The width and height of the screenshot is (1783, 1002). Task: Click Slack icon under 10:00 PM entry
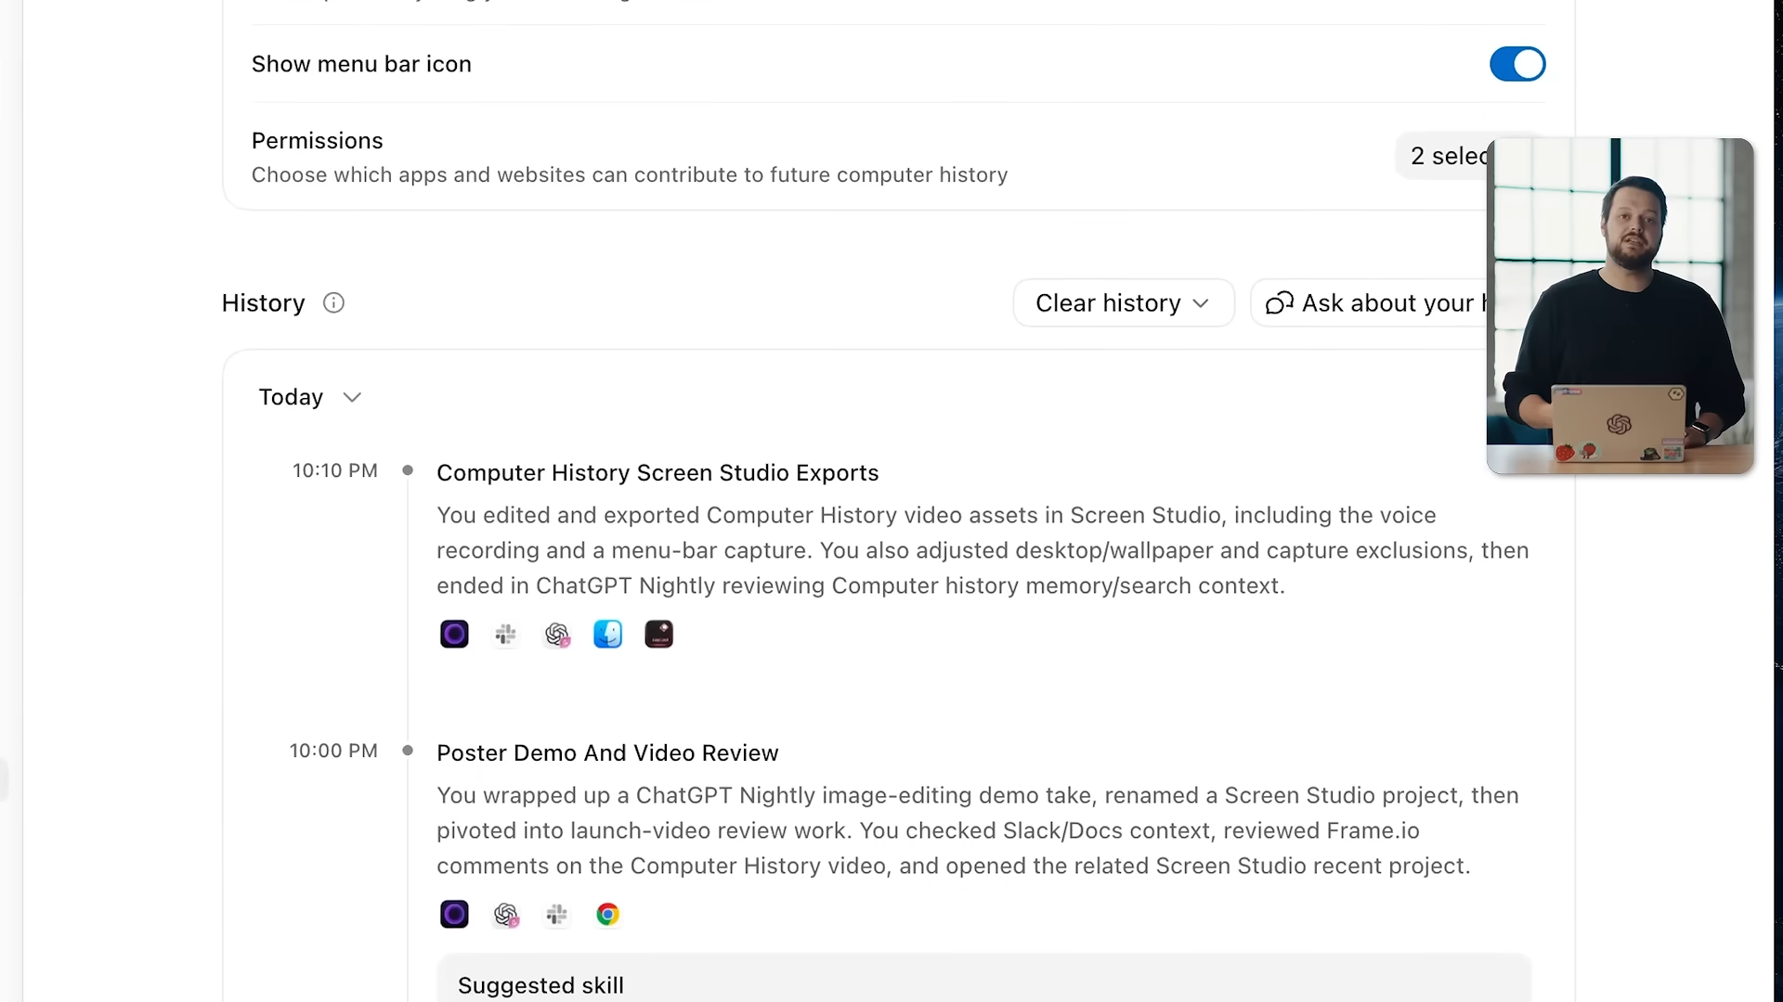tap(557, 915)
